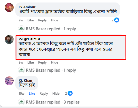Reply to Lx Aminur's comment
The height and width of the screenshot is (108, 138).
pyautogui.click(x=42, y=20)
